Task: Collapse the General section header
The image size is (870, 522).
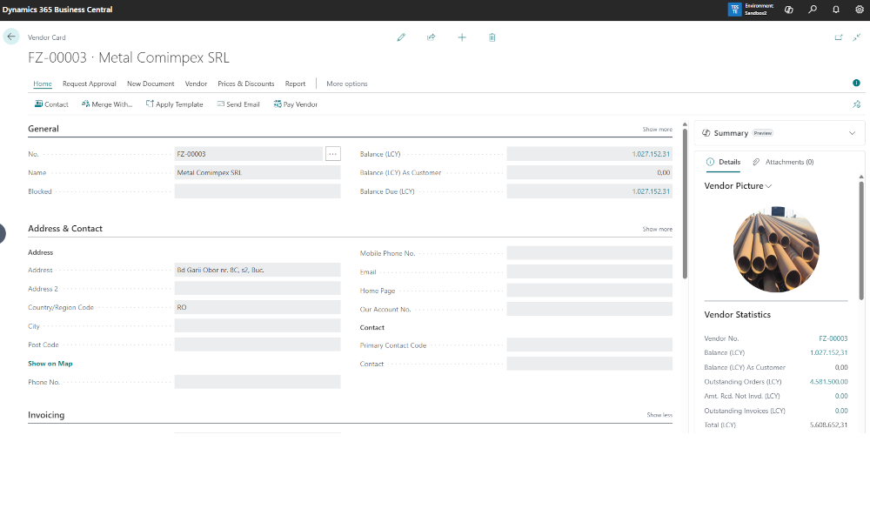Action: tap(43, 129)
